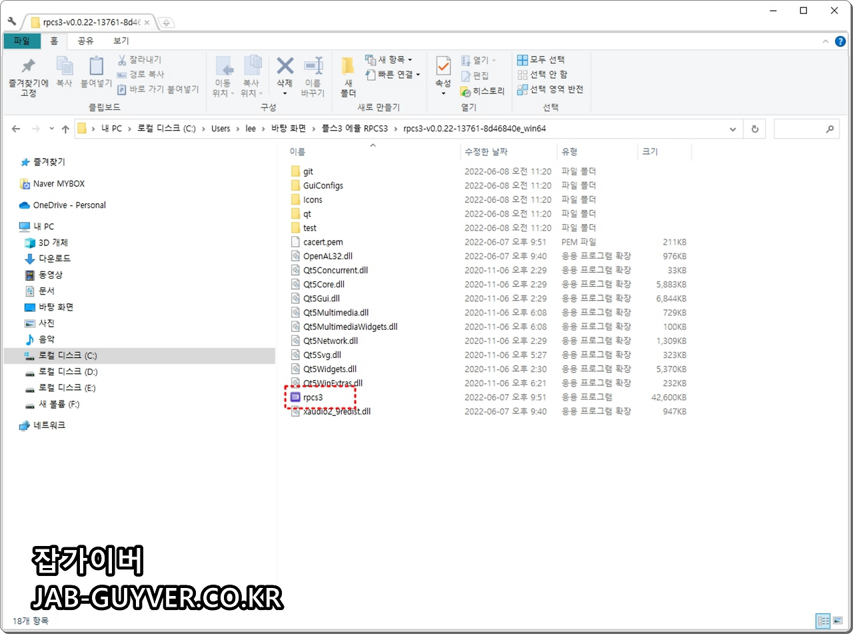Click the refresh button next to address bar
Screen dimensions: 853x634
tap(755, 129)
